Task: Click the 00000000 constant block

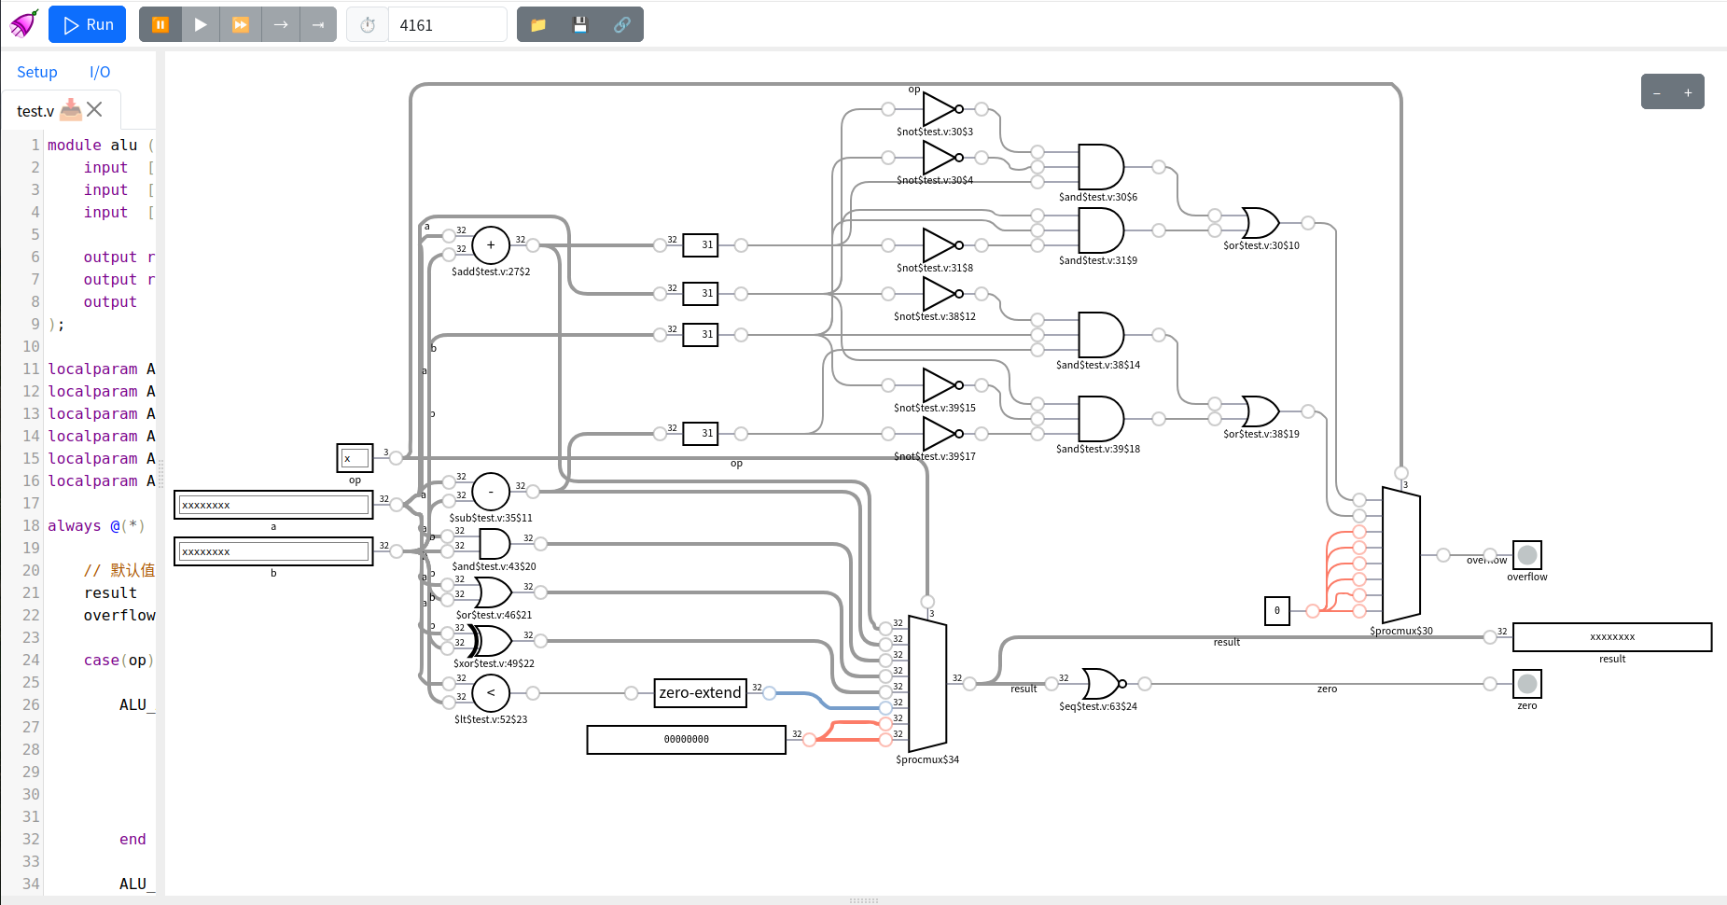Action: coord(687,739)
